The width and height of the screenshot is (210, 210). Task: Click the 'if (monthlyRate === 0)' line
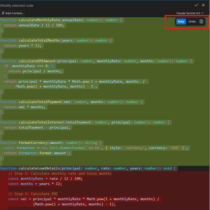click(29, 66)
